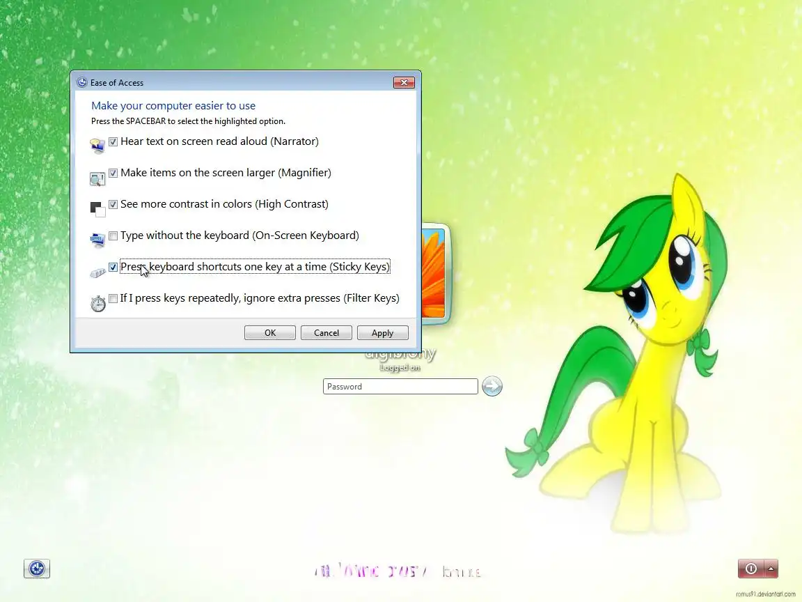This screenshot has height=602, width=802.
Task: Click the 'Hear text on screen read aloud (Narrator)' label
Action: pos(219,141)
